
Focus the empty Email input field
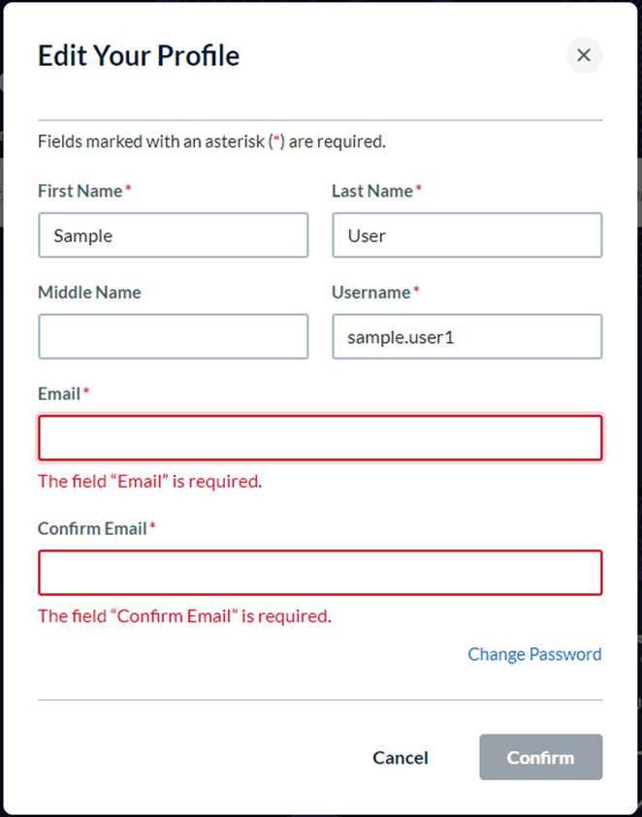coord(320,438)
